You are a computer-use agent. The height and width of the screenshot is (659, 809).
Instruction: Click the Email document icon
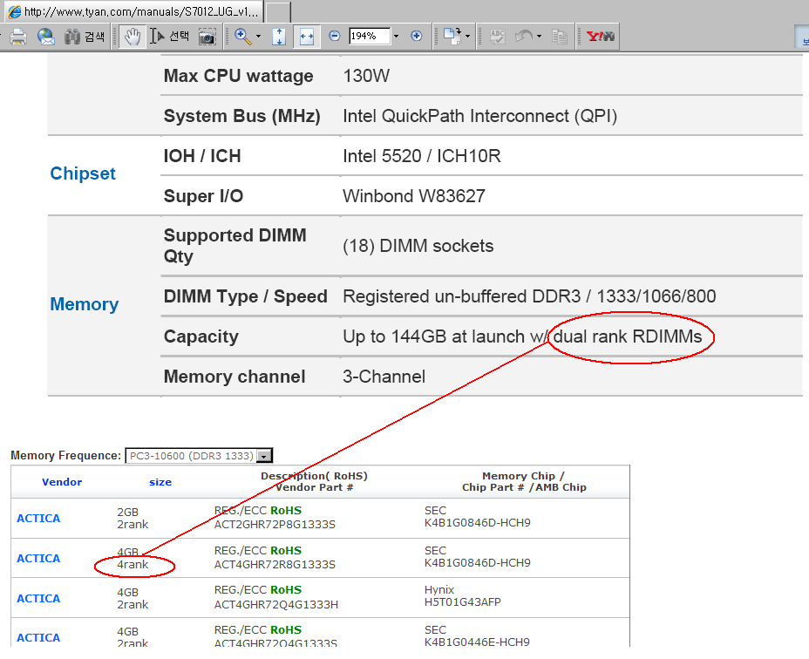pos(46,37)
